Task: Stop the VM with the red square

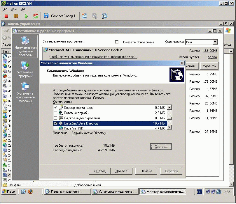Action: [6, 16]
